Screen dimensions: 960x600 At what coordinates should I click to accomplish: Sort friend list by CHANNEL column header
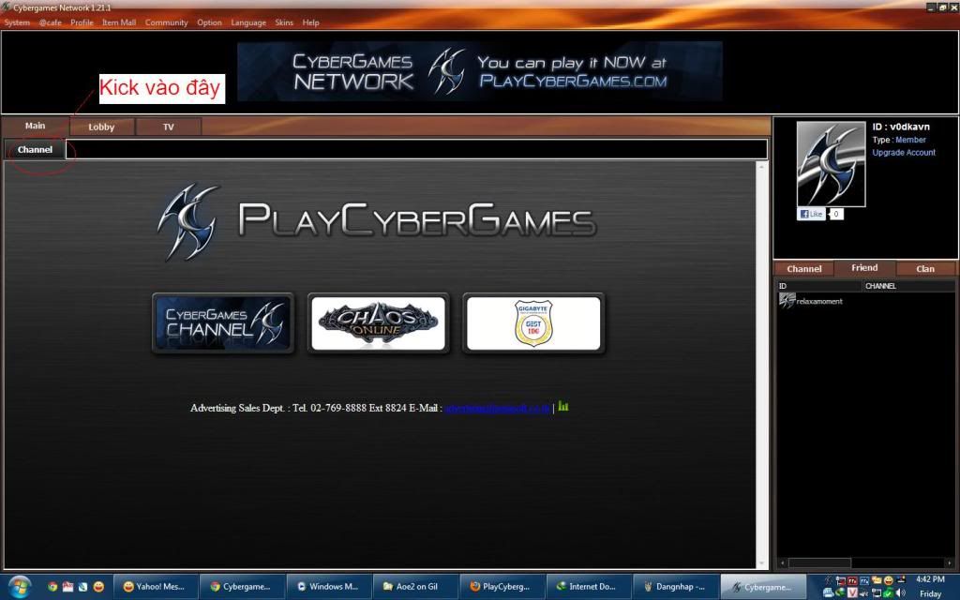tap(908, 286)
